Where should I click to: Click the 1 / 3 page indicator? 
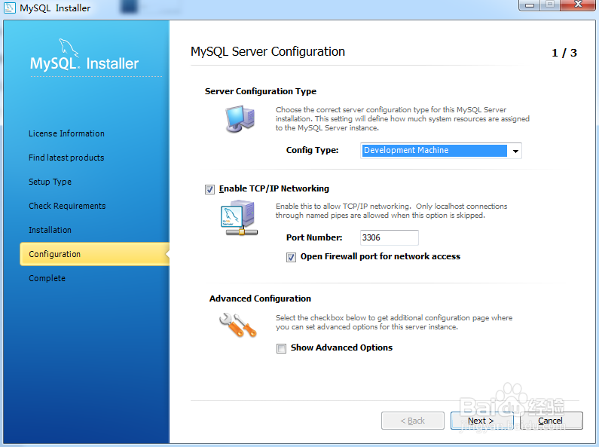click(x=564, y=53)
